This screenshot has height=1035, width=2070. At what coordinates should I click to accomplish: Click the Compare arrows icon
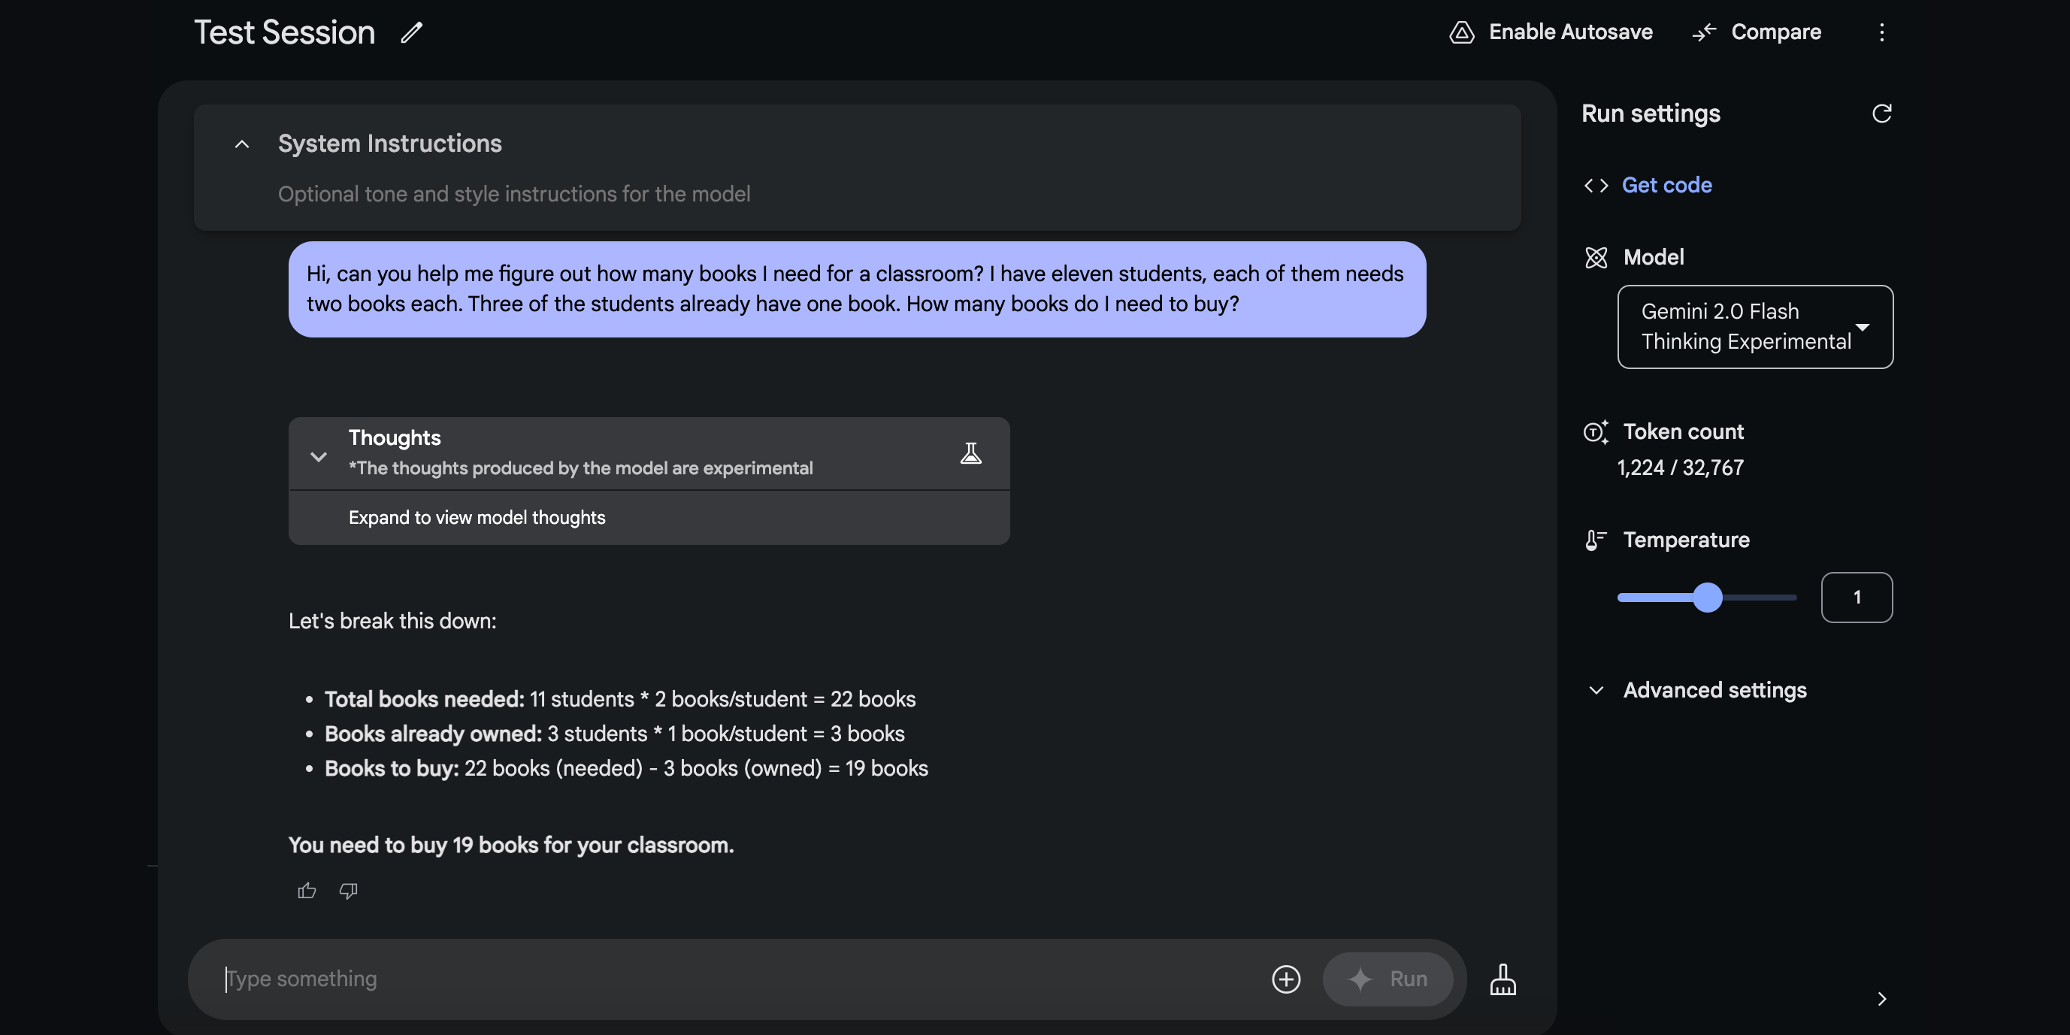(x=1704, y=33)
